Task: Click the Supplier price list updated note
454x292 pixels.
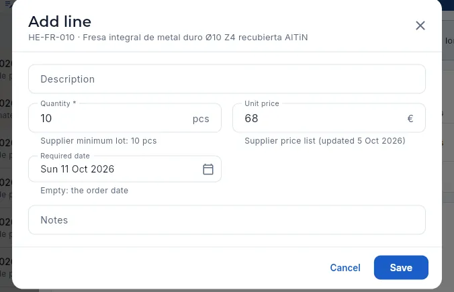Action: (325, 141)
